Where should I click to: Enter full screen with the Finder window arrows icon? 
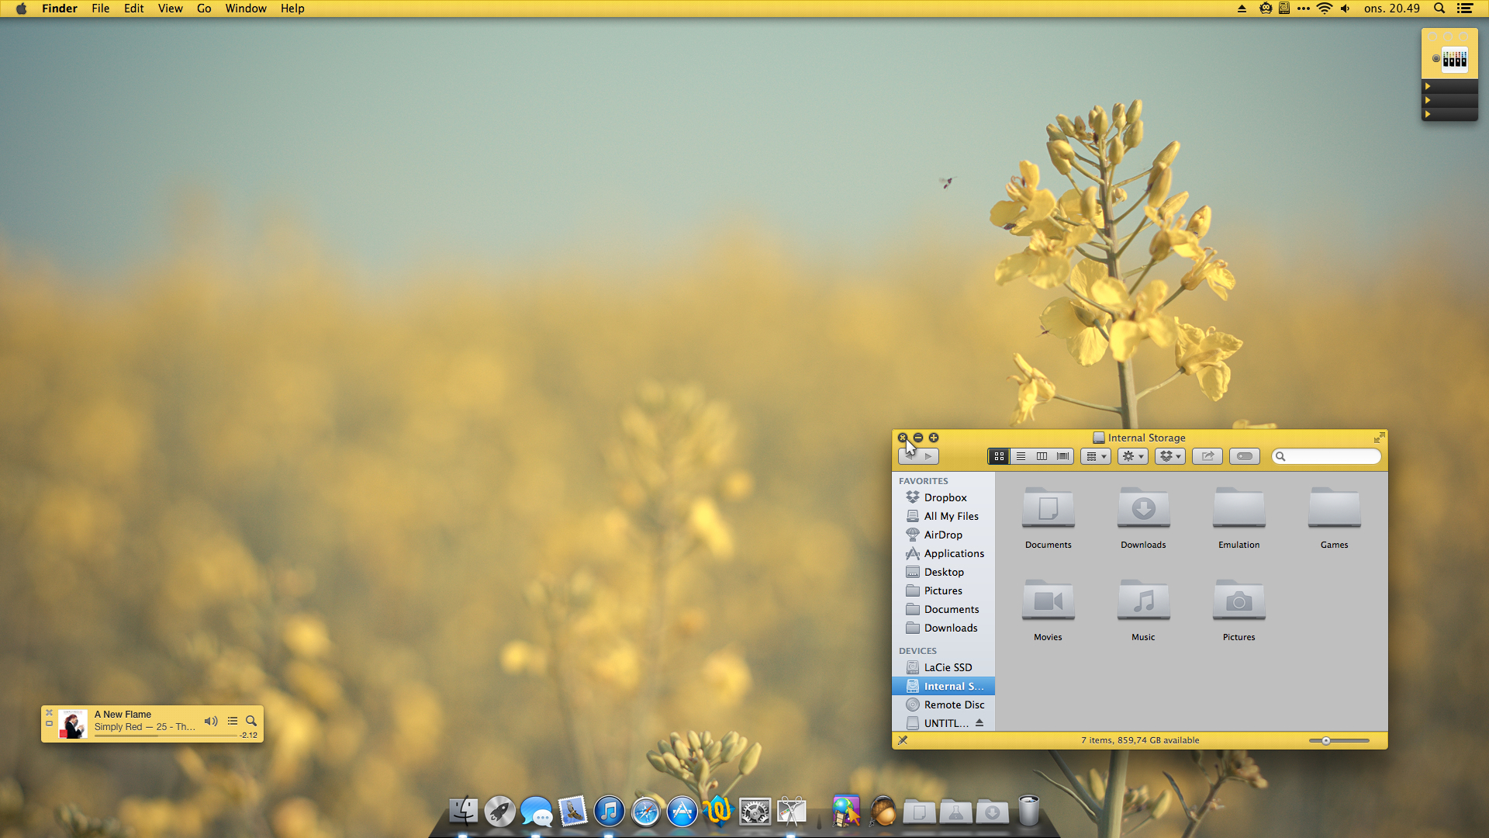[x=1379, y=438]
